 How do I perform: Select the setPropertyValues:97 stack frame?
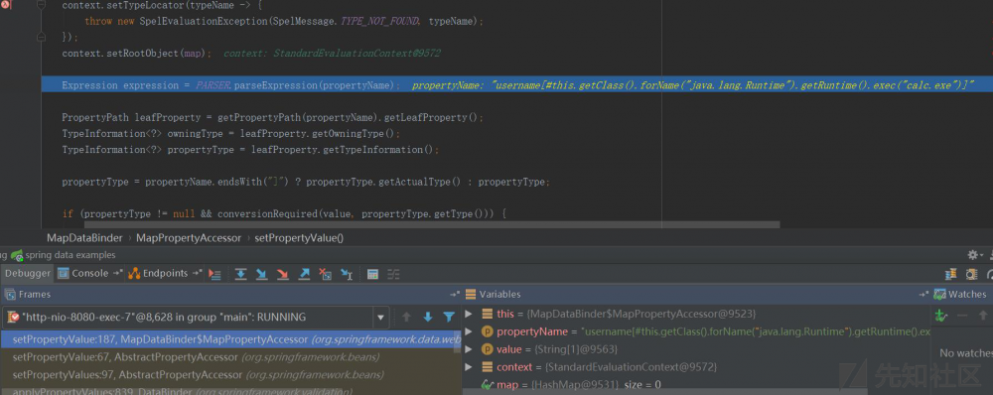click(231, 375)
